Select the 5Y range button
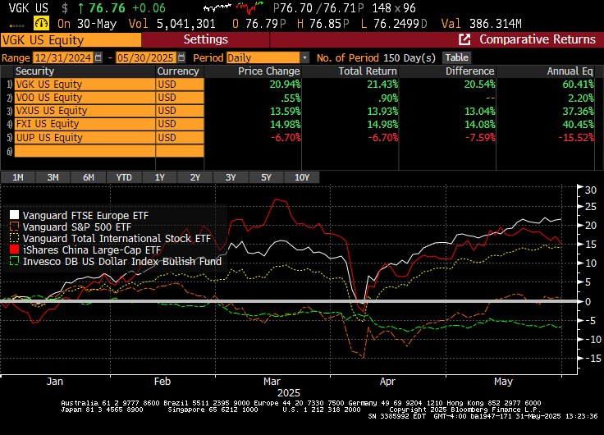Screen dimensions: 604x435 tap(266, 177)
